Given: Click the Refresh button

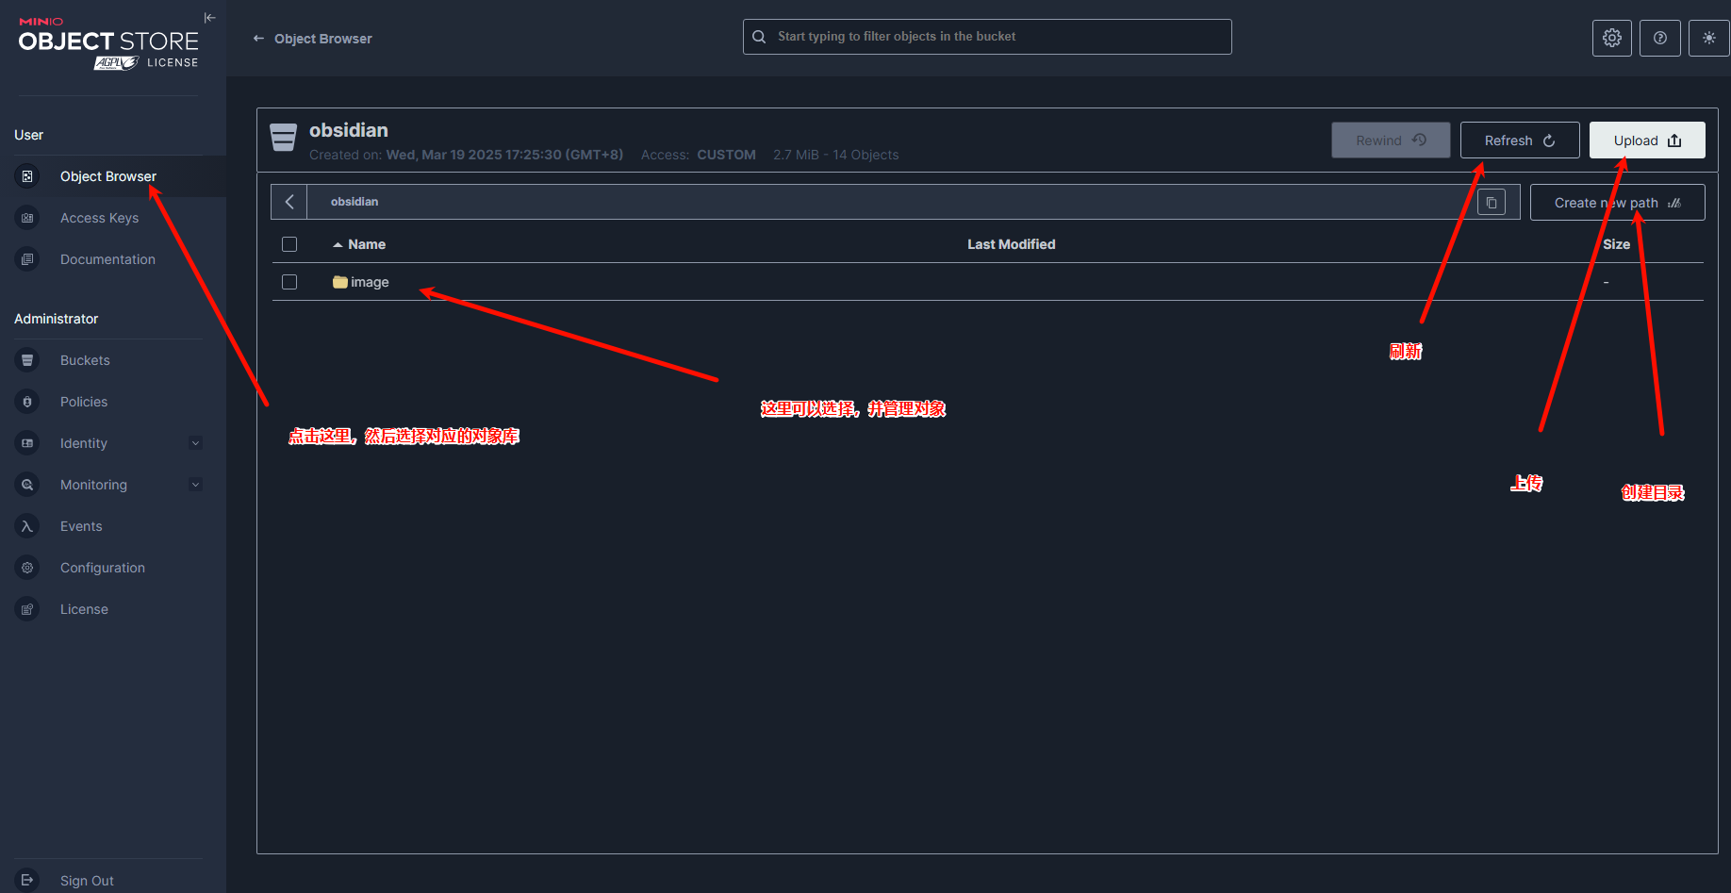Looking at the screenshot, I should click(x=1519, y=141).
